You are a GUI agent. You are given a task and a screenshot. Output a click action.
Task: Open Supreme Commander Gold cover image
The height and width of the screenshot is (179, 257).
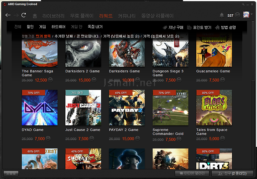click(171, 108)
